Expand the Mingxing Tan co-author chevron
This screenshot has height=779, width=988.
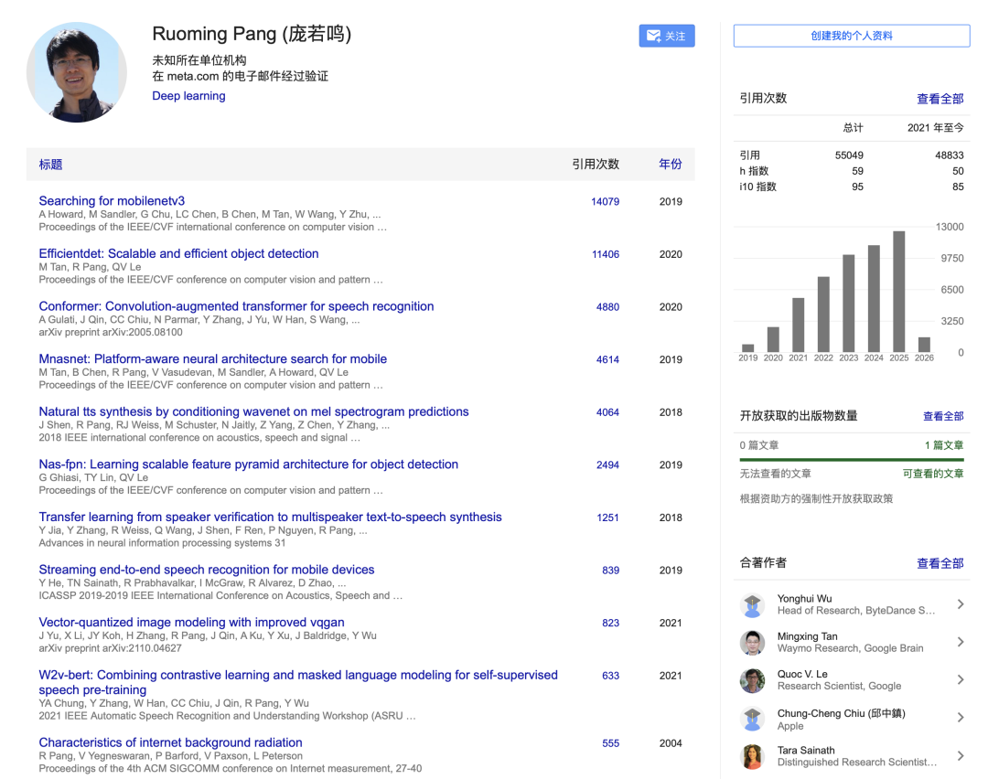point(961,643)
